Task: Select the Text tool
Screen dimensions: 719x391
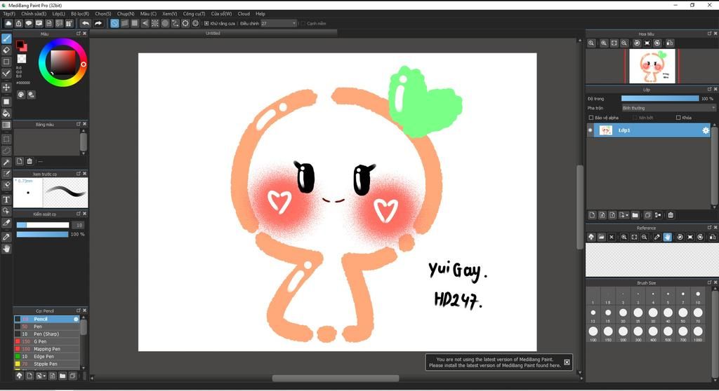Action: point(6,200)
